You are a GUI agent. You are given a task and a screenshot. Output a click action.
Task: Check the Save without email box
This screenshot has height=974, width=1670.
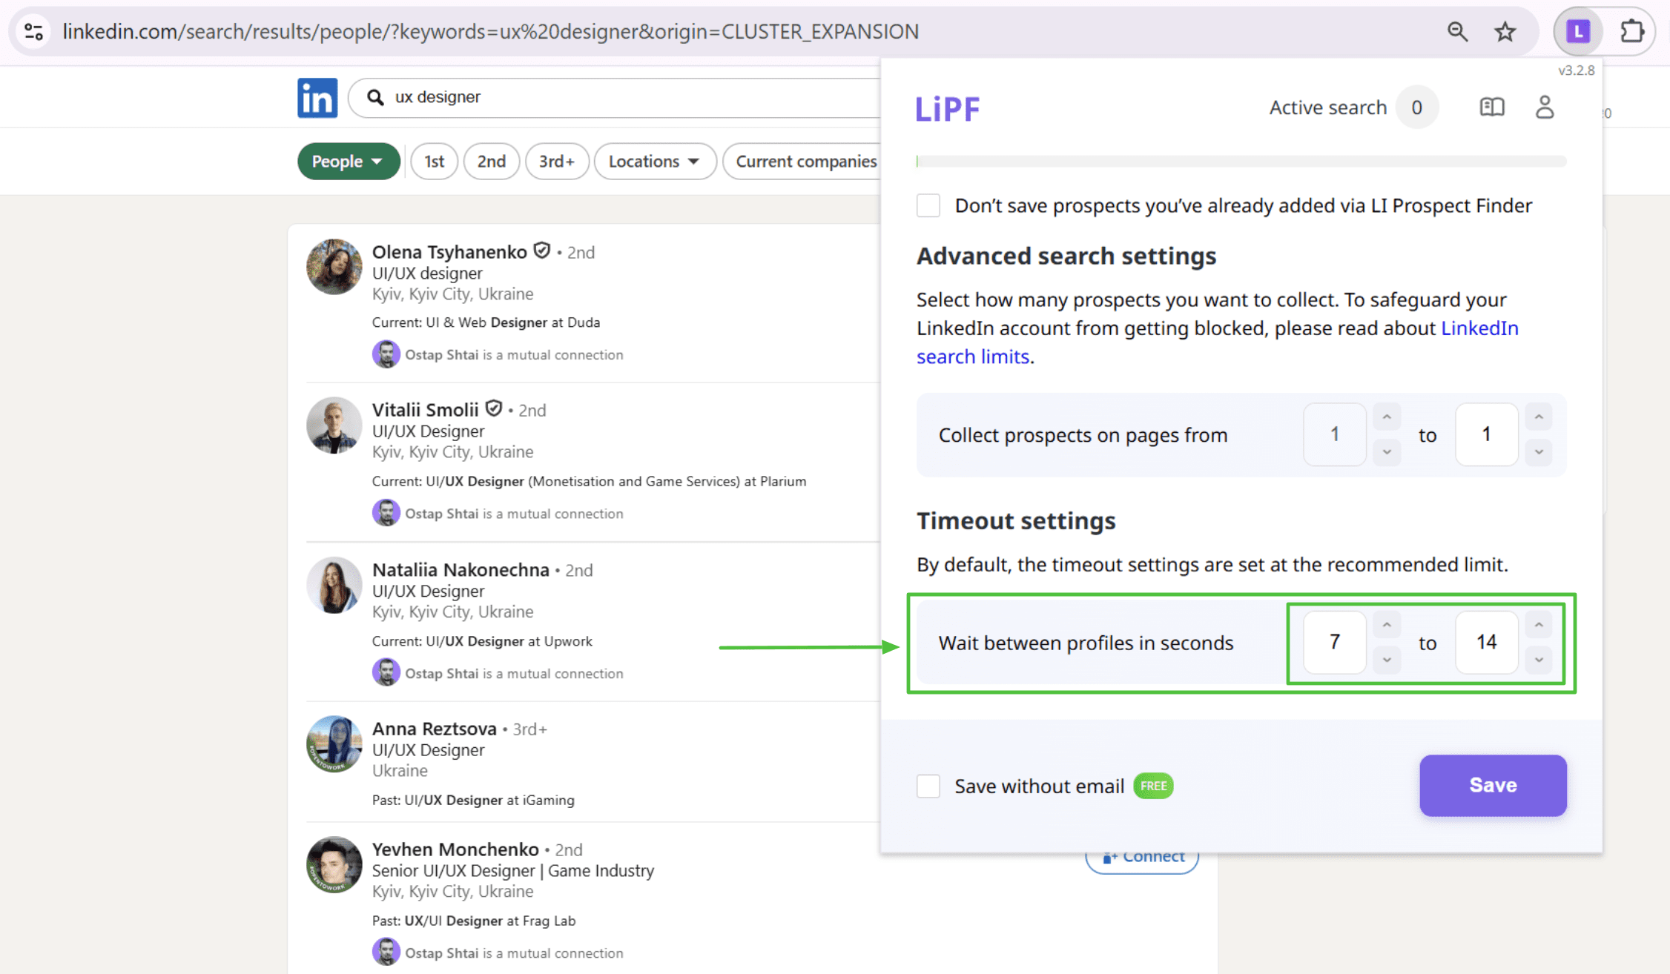click(x=928, y=786)
